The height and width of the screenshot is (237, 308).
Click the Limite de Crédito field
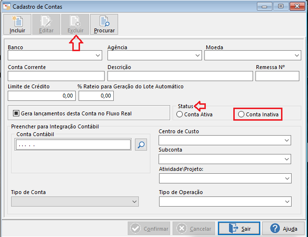point(41,96)
